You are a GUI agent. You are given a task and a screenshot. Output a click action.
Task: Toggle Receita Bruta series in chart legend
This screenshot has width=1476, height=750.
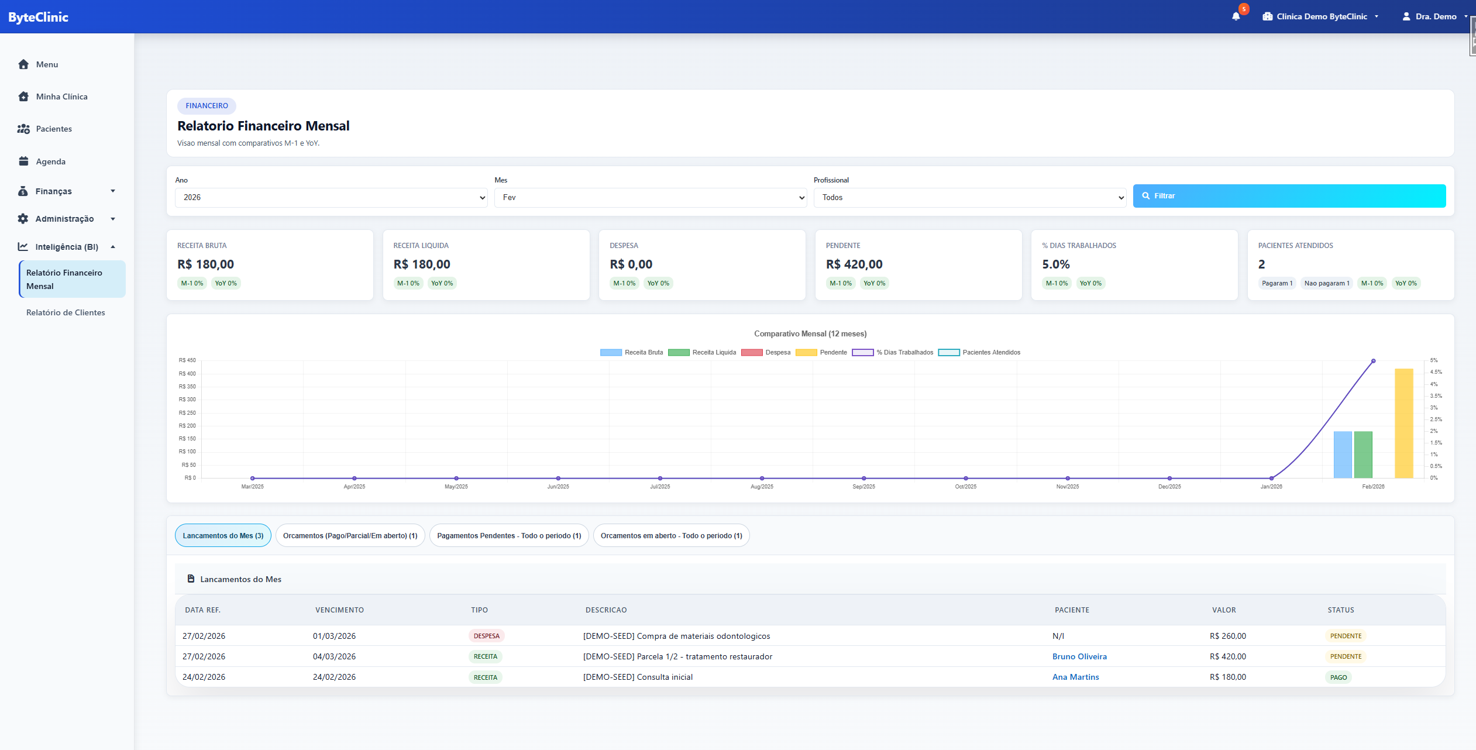coord(631,352)
